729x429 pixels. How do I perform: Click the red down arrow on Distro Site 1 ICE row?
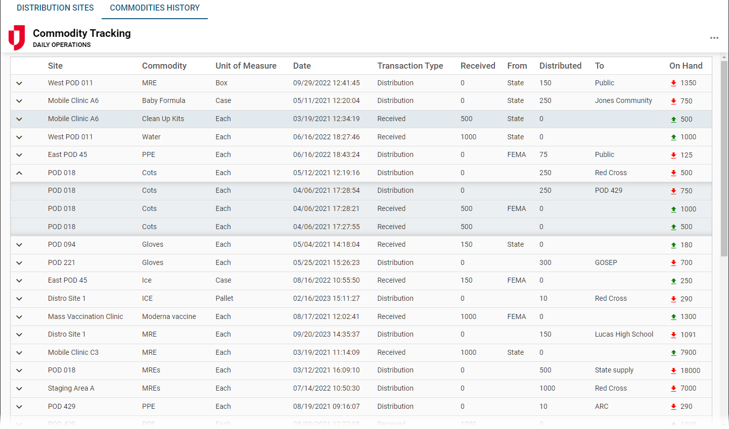coord(673,298)
